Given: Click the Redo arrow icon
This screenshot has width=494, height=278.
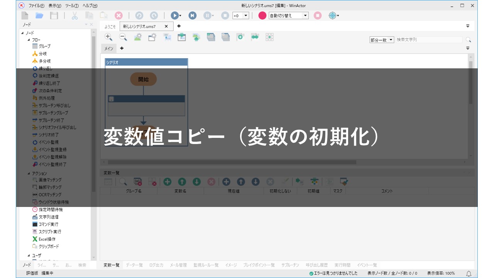Looking at the screenshot, I should pyautogui.click(x=154, y=15).
